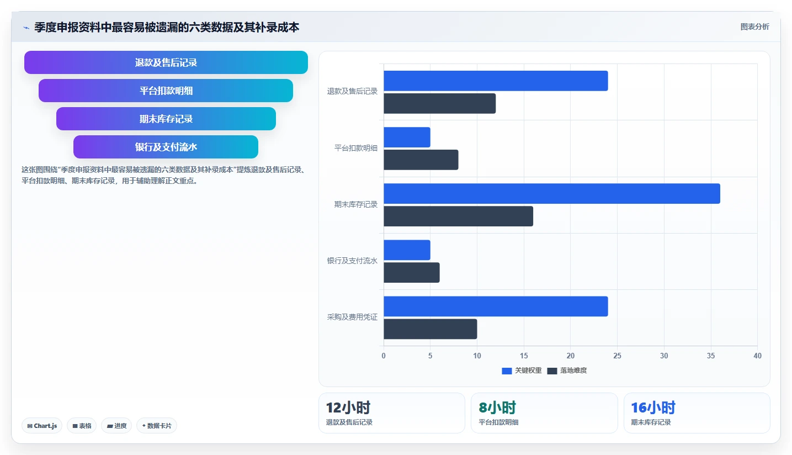Toggle the 关键权重 legend entry
The height and width of the screenshot is (455, 792).
pyautogui.click(x=522, y=371)
